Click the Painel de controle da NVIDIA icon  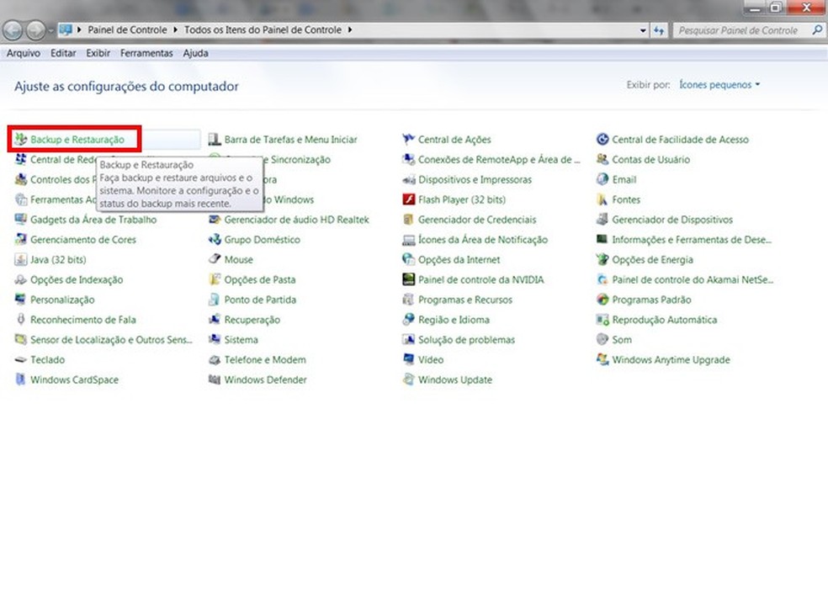click(409, 280)
